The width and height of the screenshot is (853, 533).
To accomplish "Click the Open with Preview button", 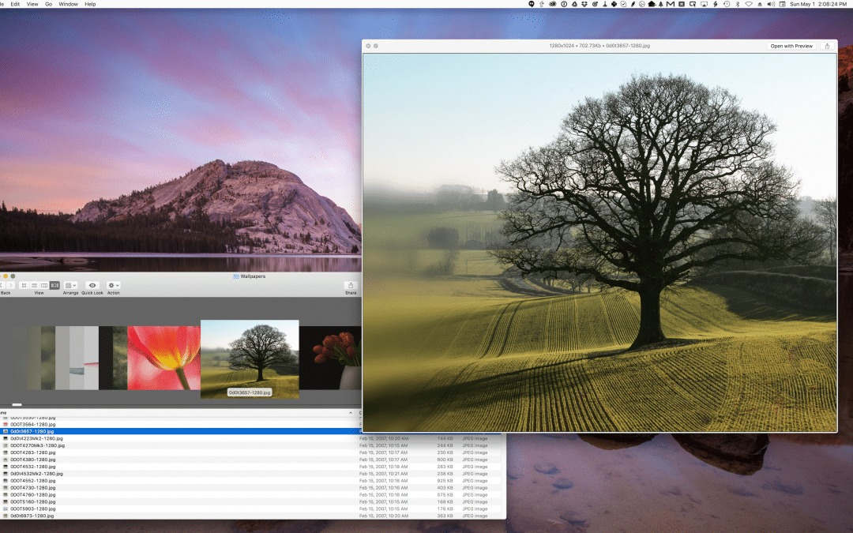I will click(791, 46).
